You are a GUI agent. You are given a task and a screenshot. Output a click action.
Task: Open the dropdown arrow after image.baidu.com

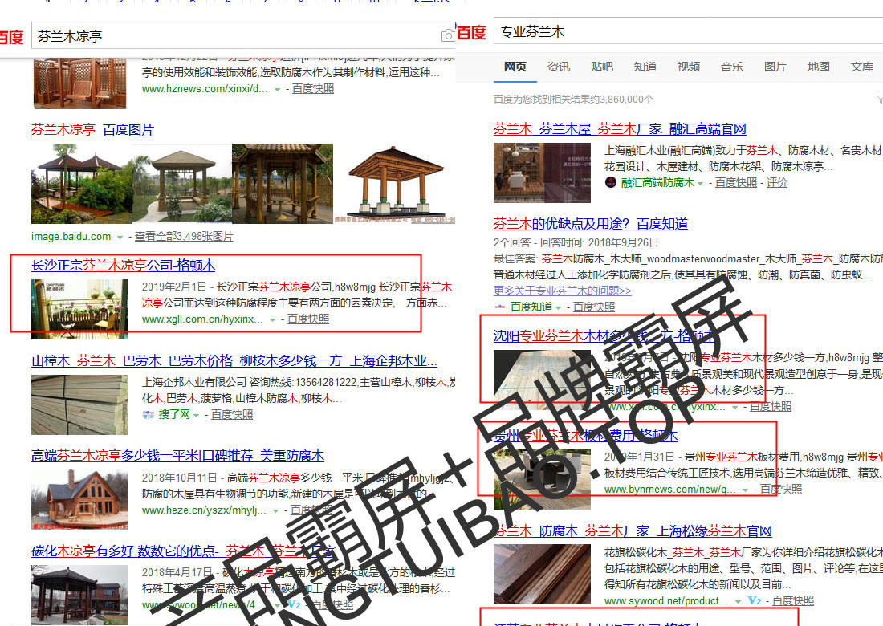120,237
